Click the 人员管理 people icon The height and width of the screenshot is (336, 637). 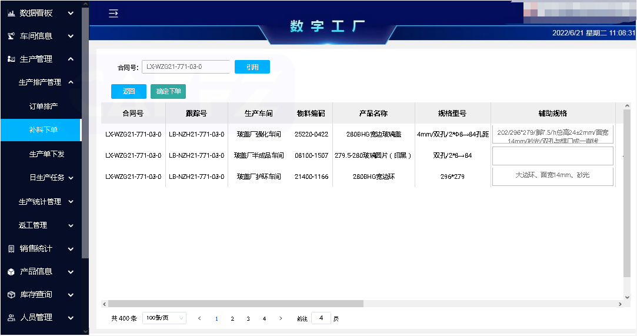[x=11, y=318]
